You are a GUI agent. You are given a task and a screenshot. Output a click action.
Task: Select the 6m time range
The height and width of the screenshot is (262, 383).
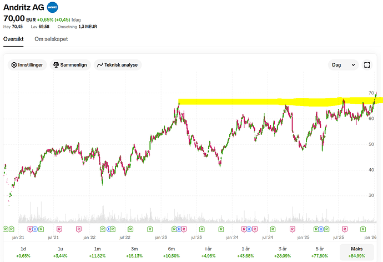tap(172, 251)
